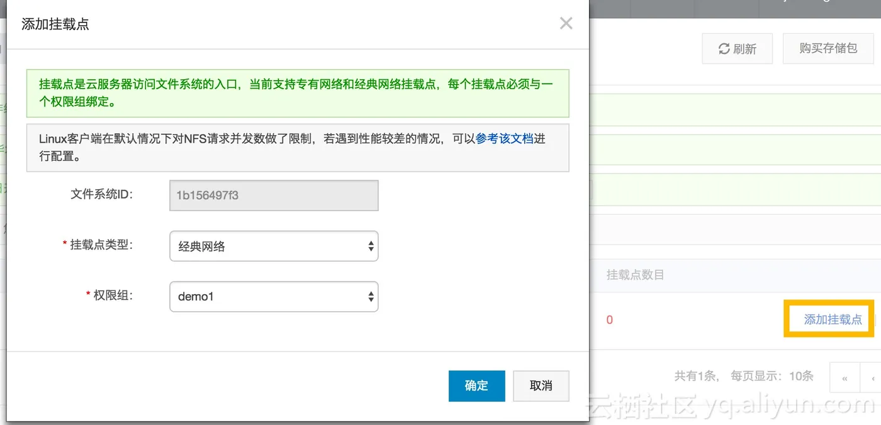Click the stepper arrows on 经典网络 select
Image resolution: width=881 pixels, height=425 pixels.
coord(371,246)
